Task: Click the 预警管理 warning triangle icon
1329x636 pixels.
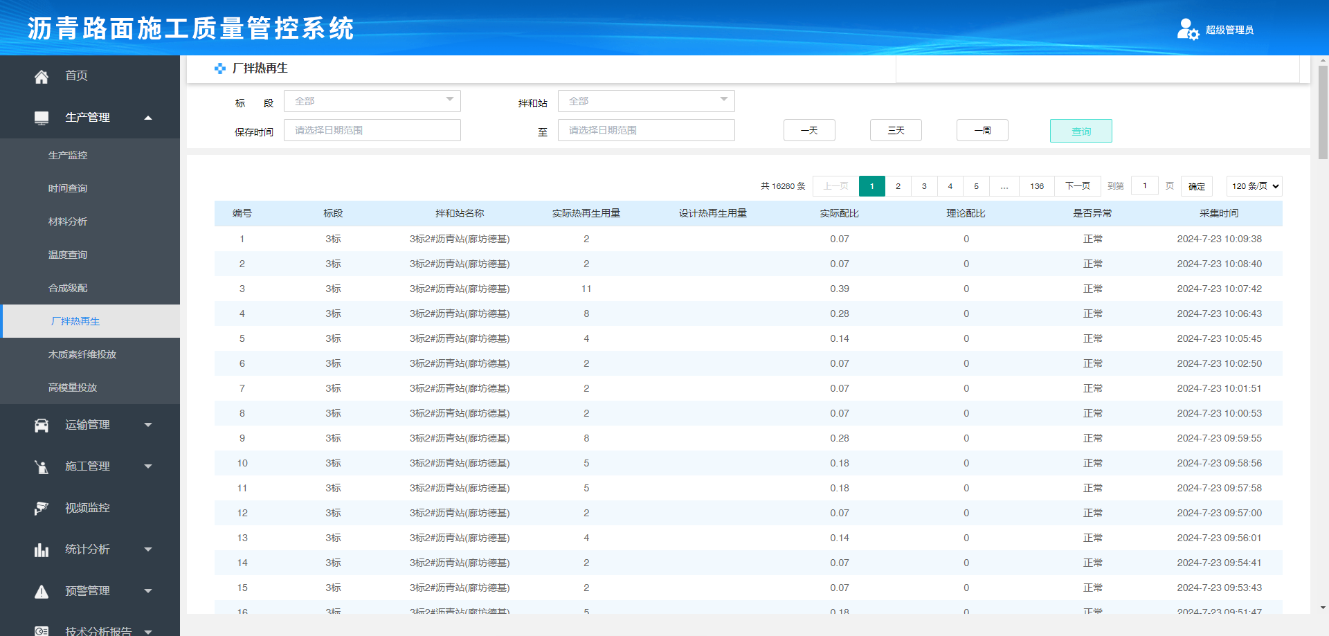Action: 42,591
